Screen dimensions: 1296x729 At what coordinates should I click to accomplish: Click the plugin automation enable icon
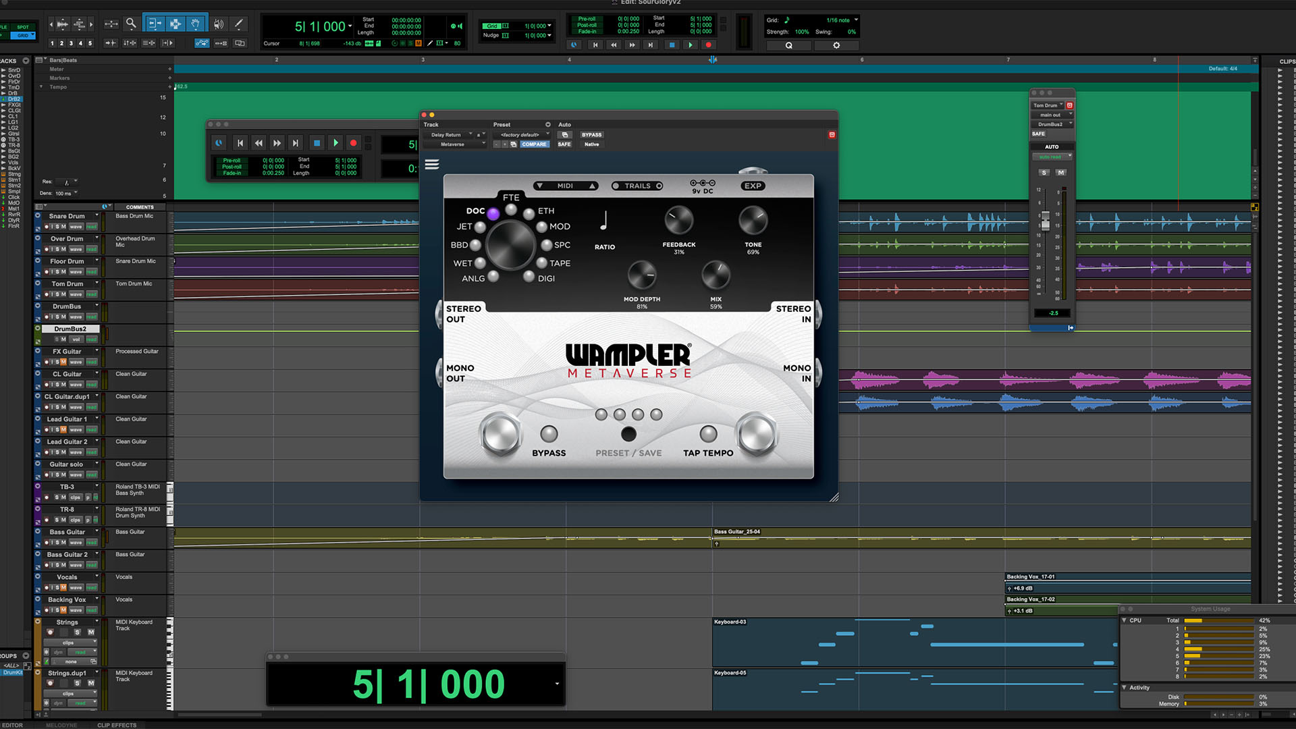point(565,134)
